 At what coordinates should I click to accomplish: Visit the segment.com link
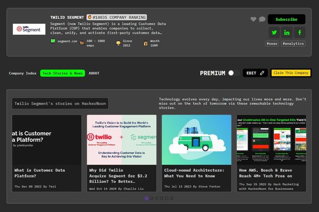(x=67, y=41)
